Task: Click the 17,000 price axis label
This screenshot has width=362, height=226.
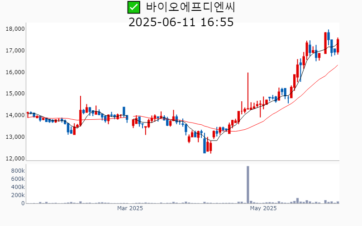Action: click(x=15, y=51)
